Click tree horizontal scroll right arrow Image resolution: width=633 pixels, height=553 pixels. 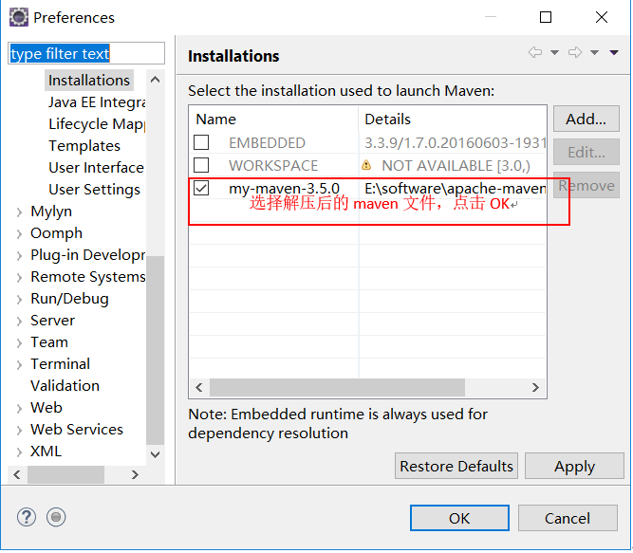point(135,475)
